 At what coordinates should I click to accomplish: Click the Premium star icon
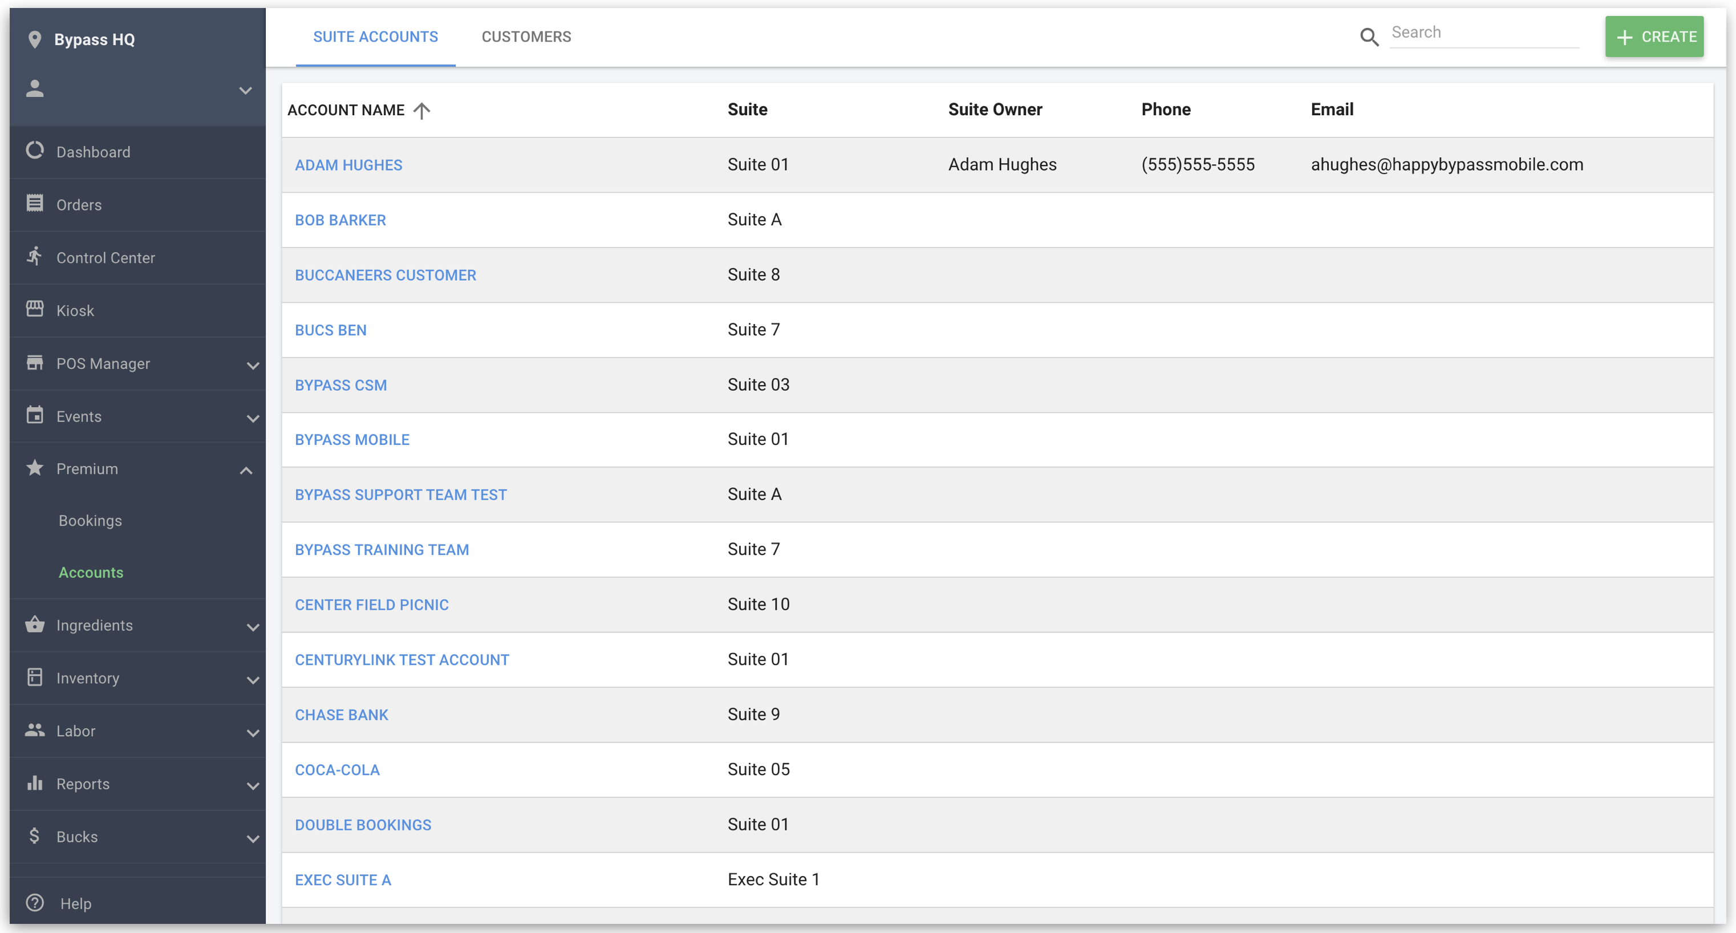point(35,467)
